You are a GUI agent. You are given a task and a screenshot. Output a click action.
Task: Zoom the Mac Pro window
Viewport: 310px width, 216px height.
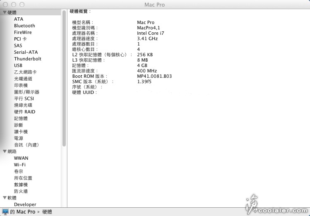point(22,5)
